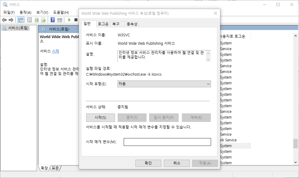
Task: Open the 파일(F) menu
Action: [x=9, y=12]
